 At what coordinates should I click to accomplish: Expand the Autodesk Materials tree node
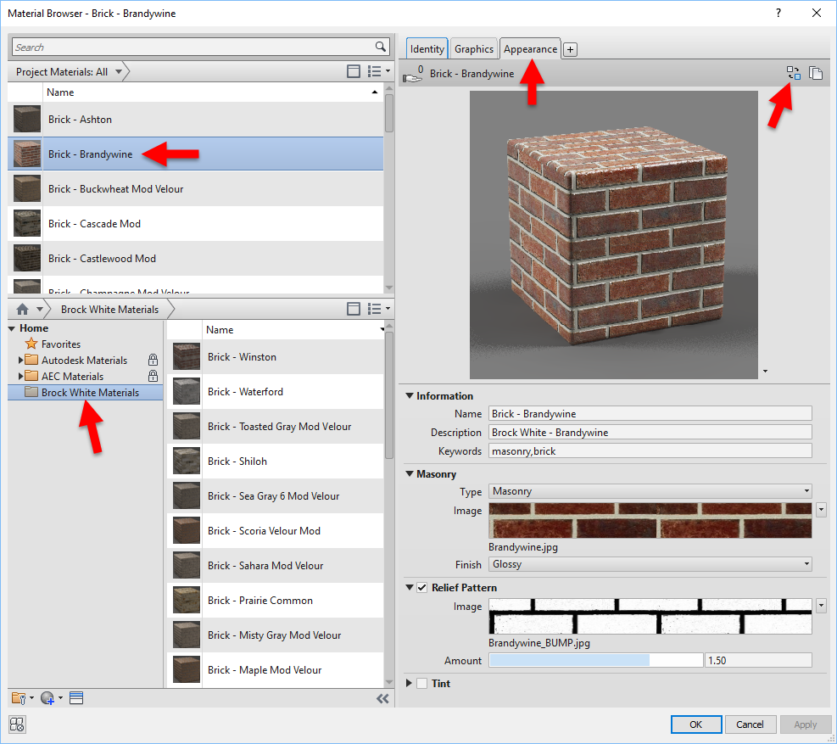[x=20, y=360]
